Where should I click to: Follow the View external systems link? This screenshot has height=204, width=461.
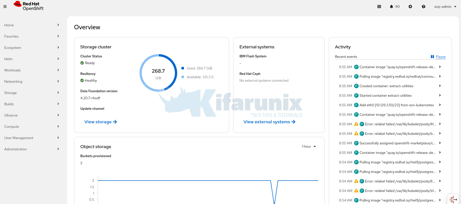coord(269,122)
